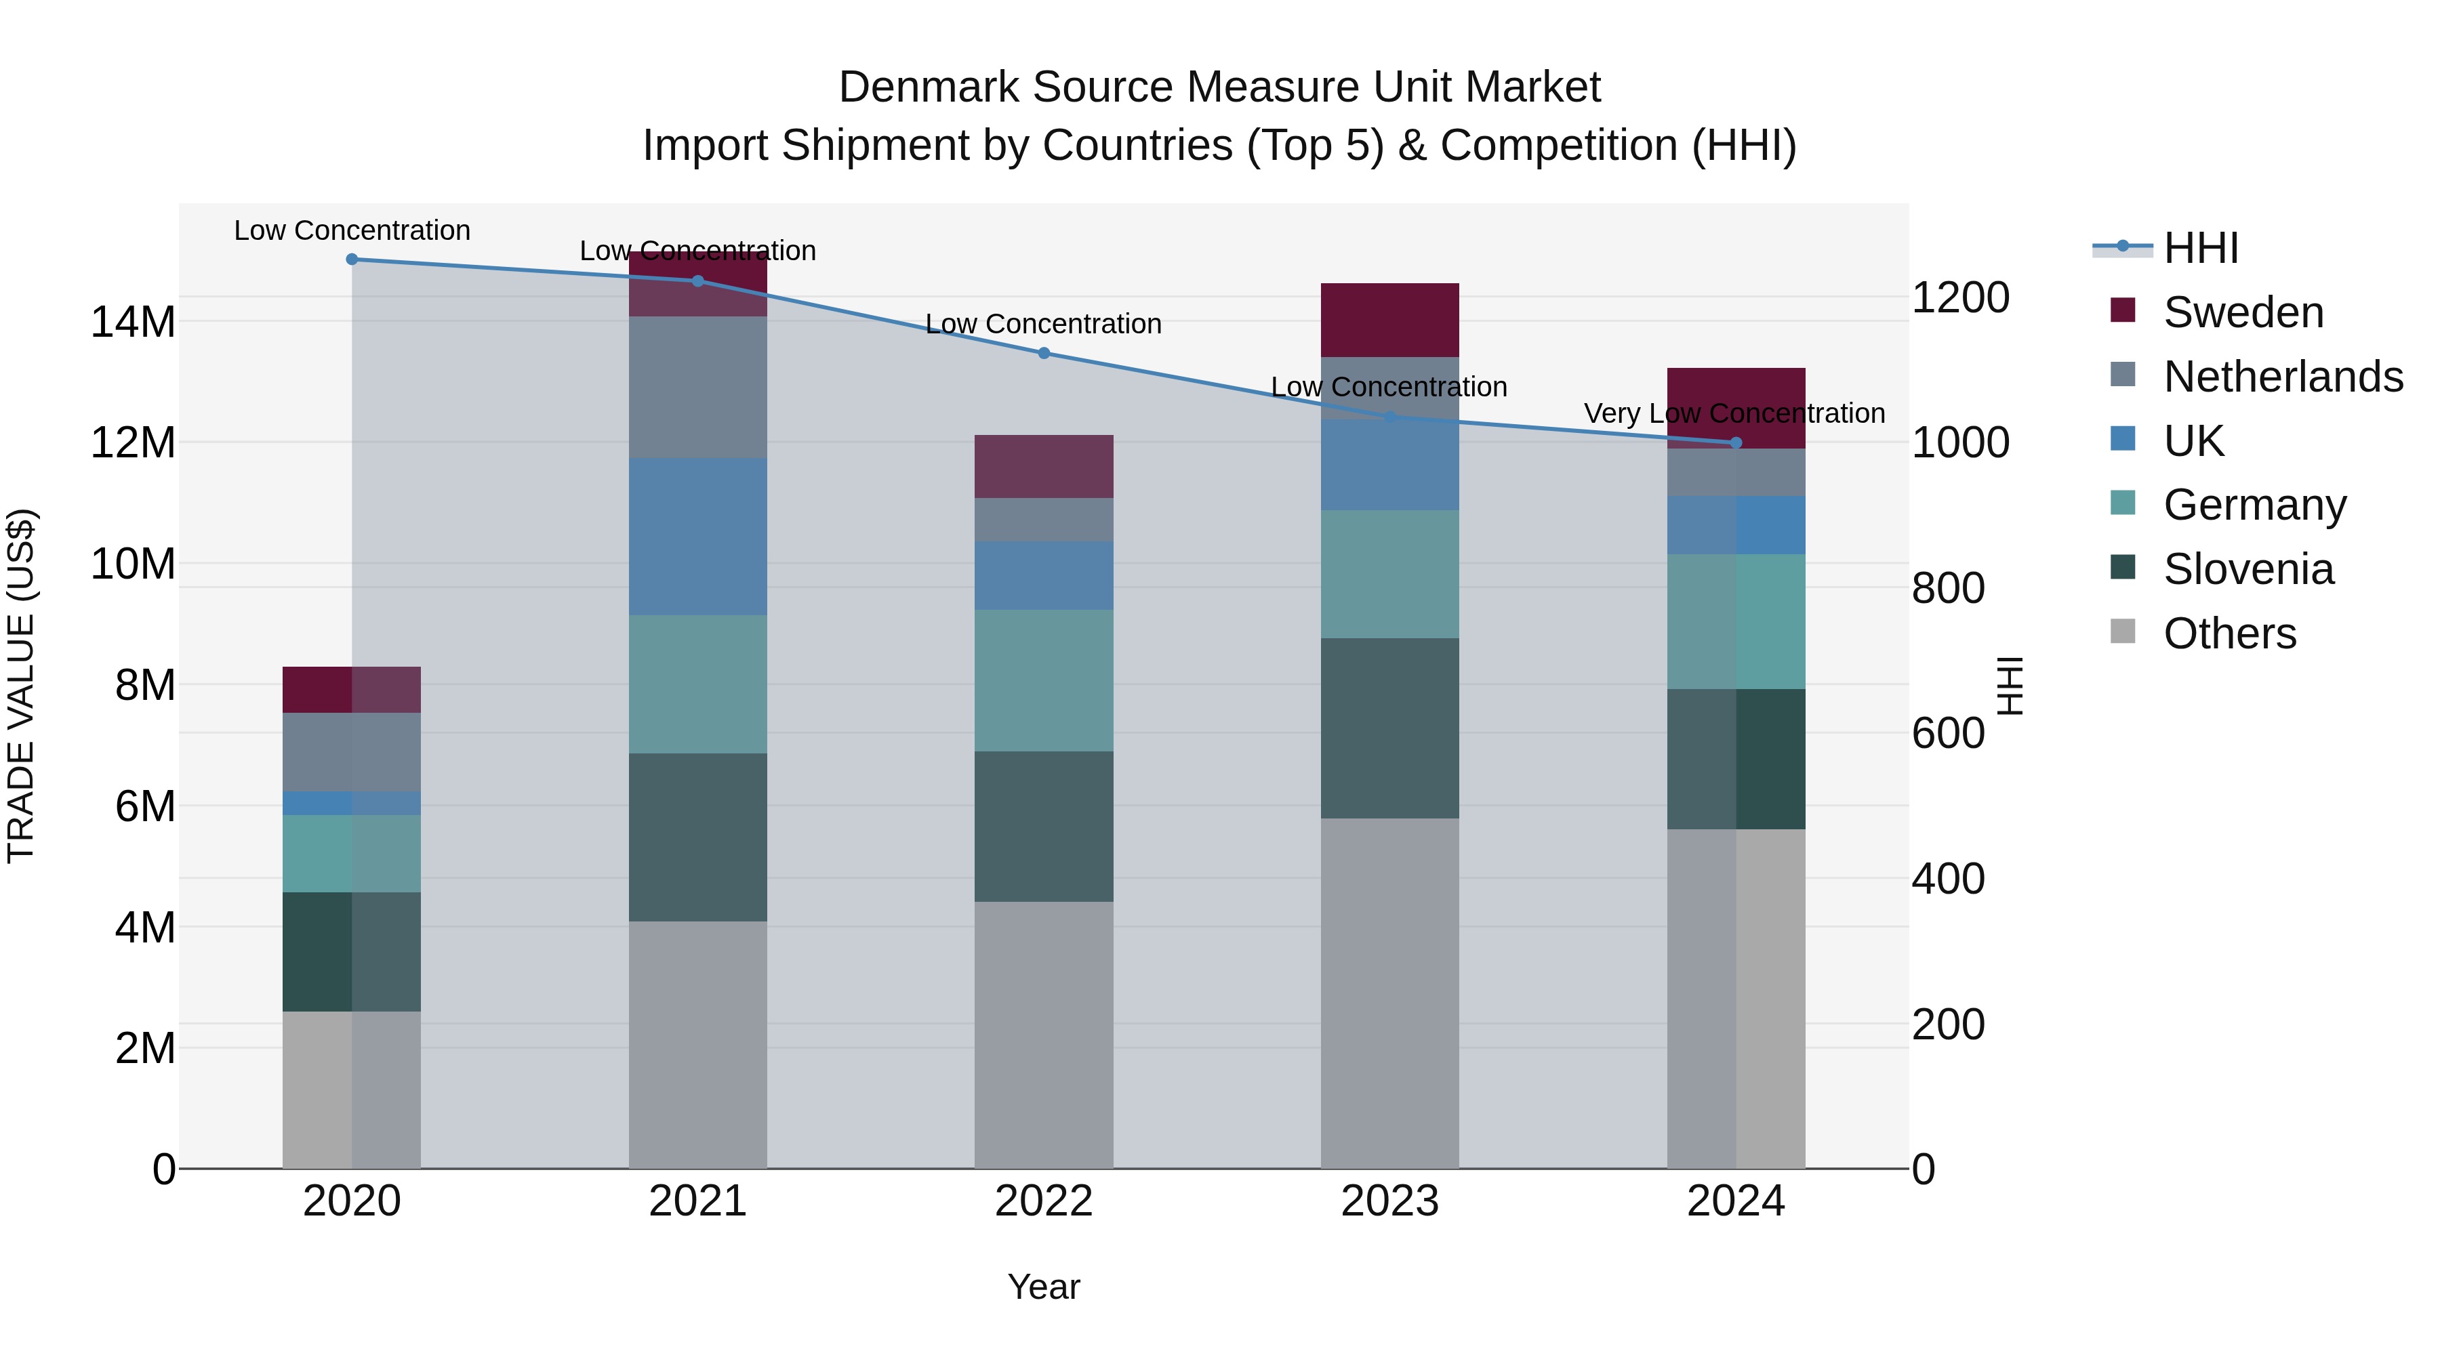Click the 'Year' x-axis title
Screen dimensions: 2440x1372
tap(1044, 1288)
